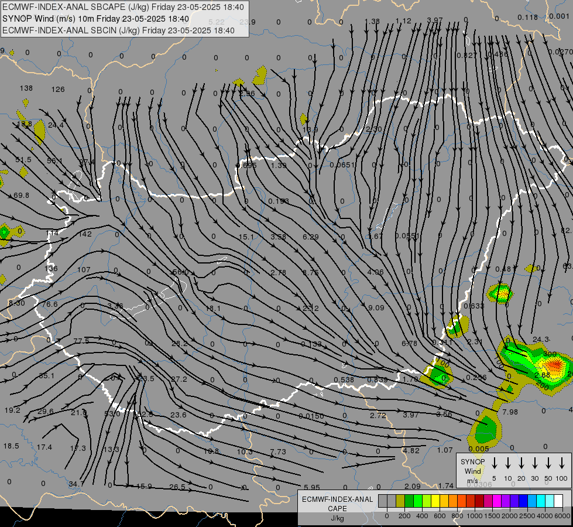
Task: Click the map value '138'
Action: [x=26, y=88]
